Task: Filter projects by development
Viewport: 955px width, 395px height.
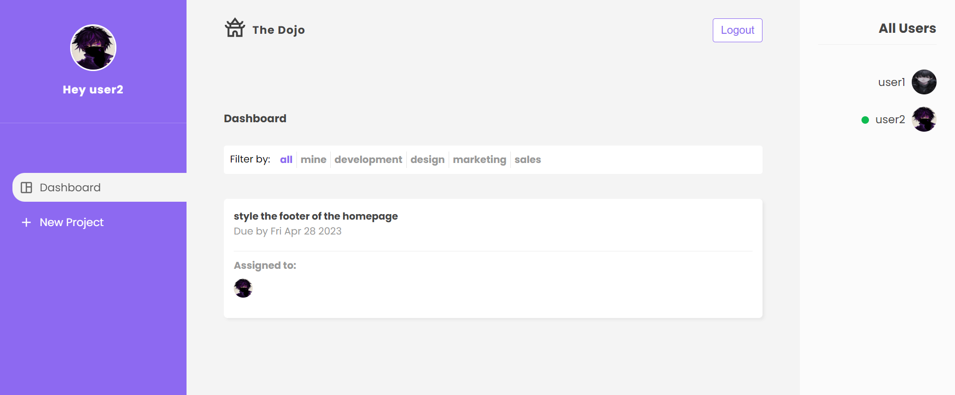Action: (368, 159)
